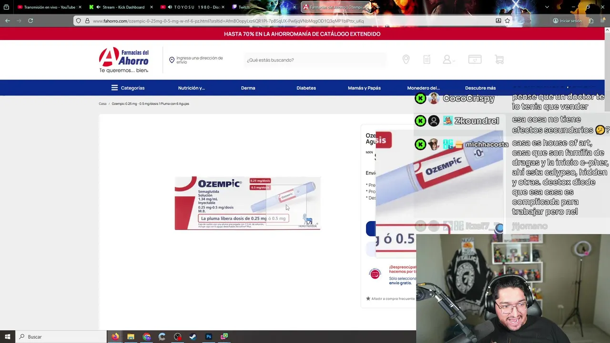Open Firefox from the taskbar
The width and height of the screenshot is (610, 343).
[x=115, y=337]
